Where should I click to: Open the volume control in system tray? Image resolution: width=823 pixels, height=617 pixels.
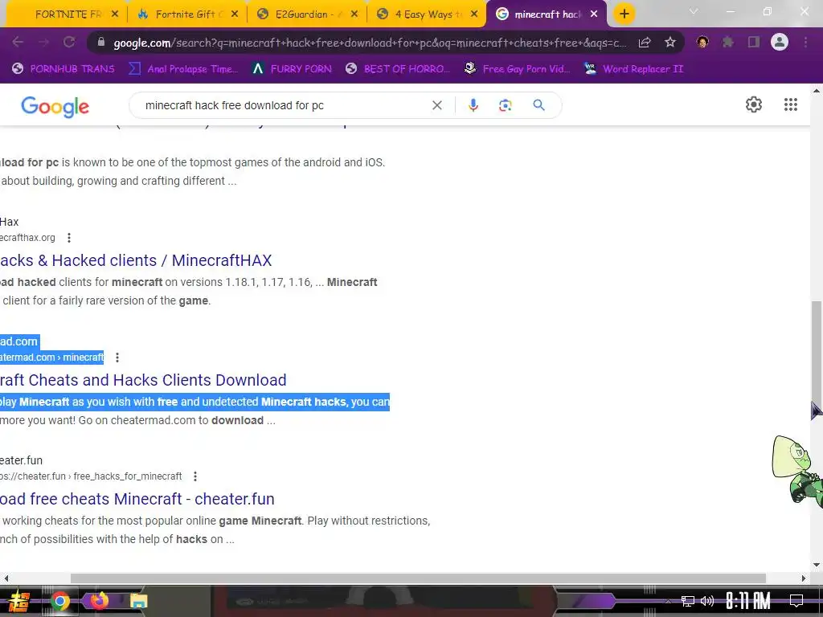[x=707, y=601]
